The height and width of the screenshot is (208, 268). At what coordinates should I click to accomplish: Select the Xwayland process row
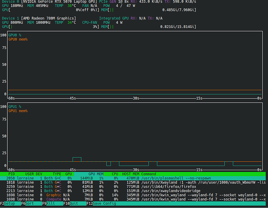click(133, 182)
